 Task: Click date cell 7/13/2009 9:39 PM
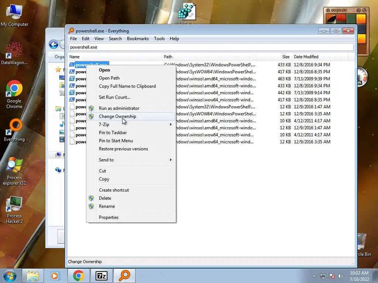click(x=312, y=79)
